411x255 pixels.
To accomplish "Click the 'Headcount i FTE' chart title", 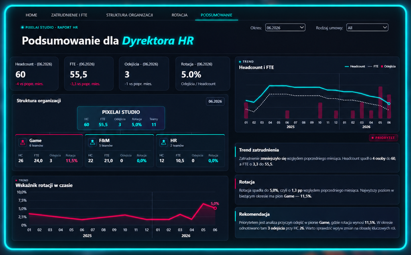I will [x=256, y=67].
